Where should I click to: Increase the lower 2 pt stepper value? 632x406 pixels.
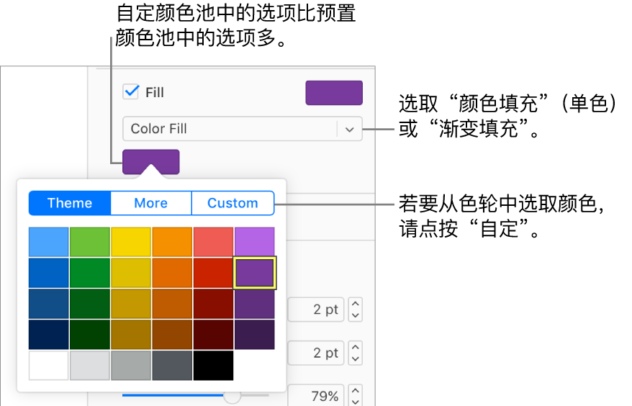coord(355,347)
